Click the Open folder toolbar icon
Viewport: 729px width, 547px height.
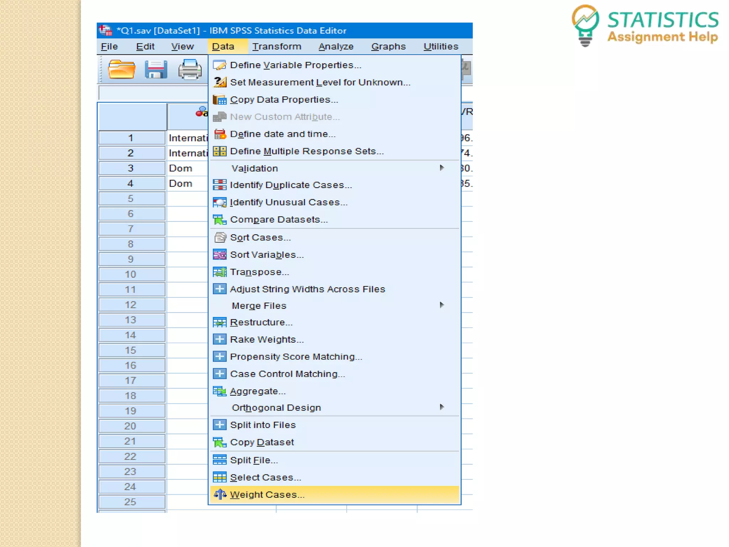121,69
